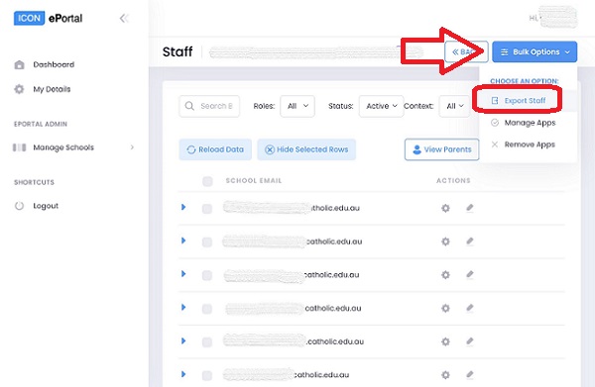Click Hide Selected Rows button
The image size is (595, 387).
coord(306,149)
